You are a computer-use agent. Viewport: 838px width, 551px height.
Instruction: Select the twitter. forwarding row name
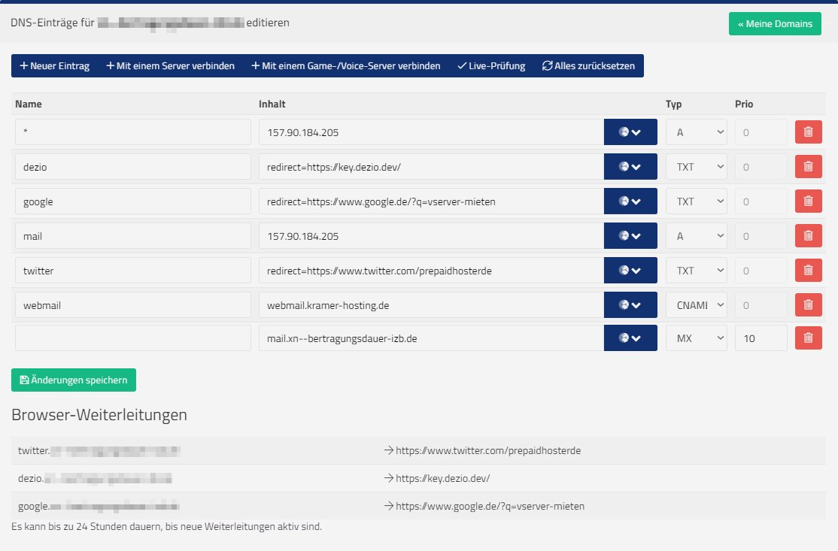tap(99, 450)
